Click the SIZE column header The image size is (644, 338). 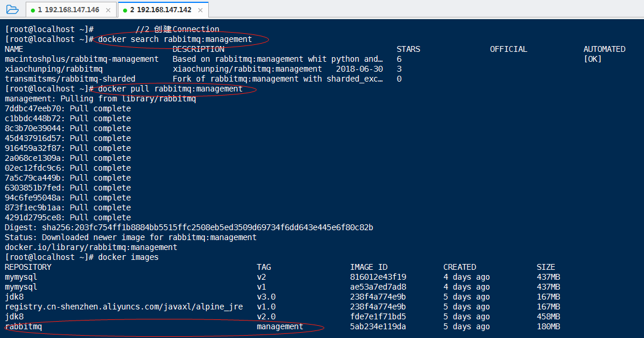[x=546, y=267]
